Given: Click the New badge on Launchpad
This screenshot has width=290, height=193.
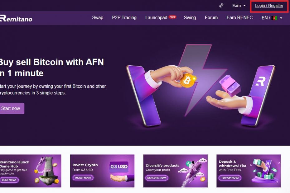Looking at the screenshot, I should [172, 17].
